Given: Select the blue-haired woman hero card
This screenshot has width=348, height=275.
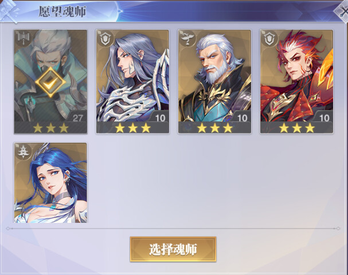Looking at the screenshot, I should 50,183.
